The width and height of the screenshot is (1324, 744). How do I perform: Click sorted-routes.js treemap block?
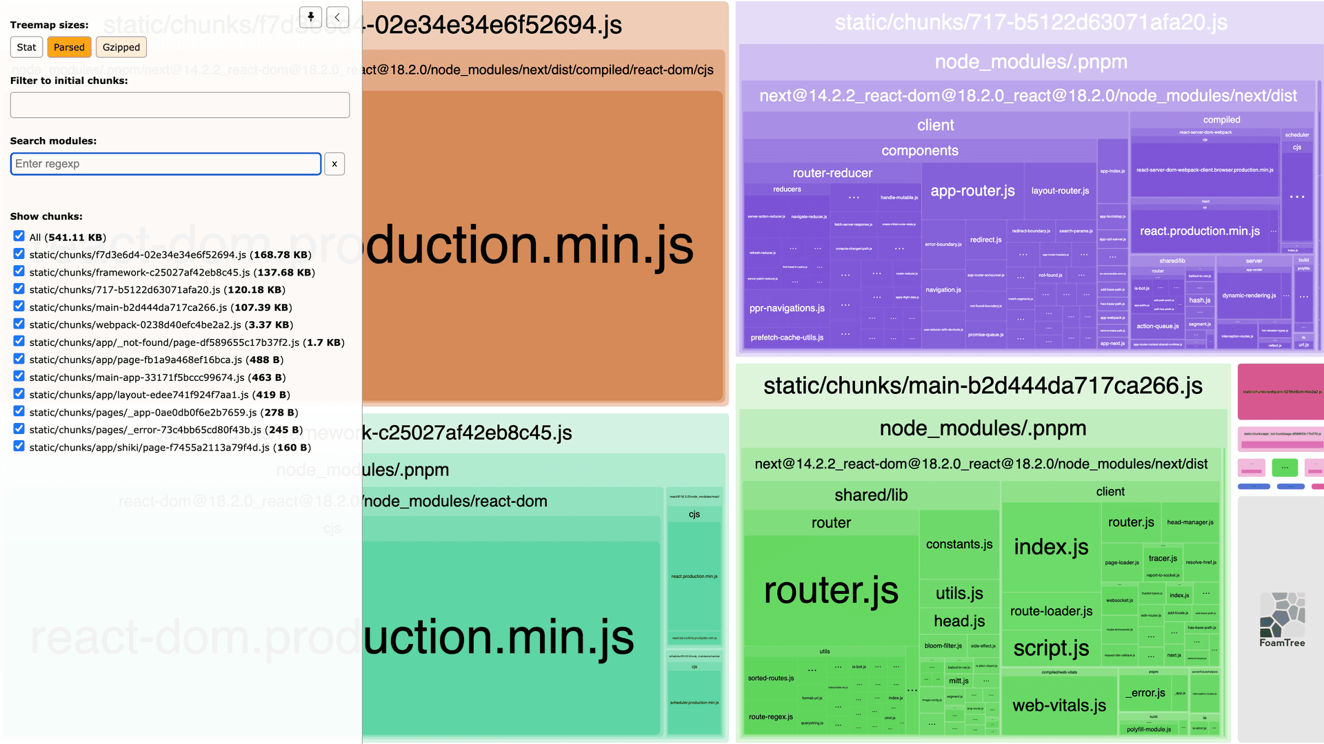[x=771, y=679]
